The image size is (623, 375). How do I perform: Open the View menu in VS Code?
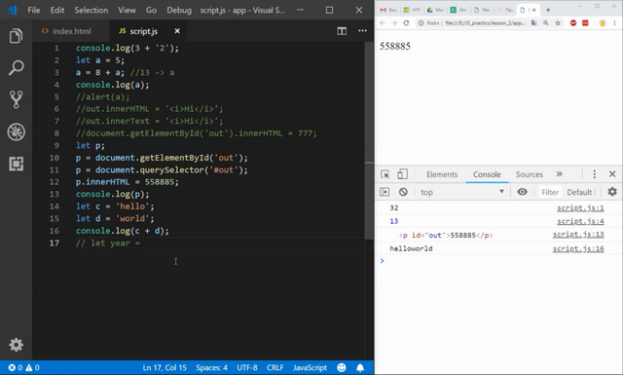[x=127, y=10]
